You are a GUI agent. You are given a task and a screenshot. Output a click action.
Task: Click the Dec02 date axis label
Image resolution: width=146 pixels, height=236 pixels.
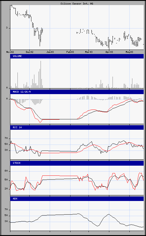coord(30,52)
